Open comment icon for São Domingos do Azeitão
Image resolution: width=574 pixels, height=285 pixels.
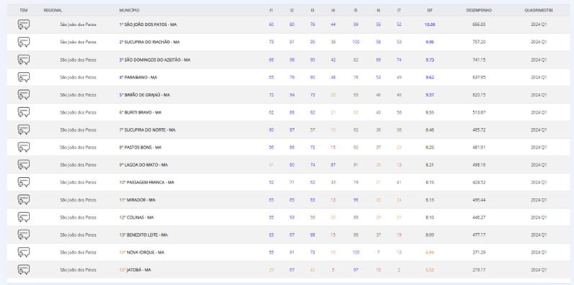pyautogui.click(x=24, y=60)
